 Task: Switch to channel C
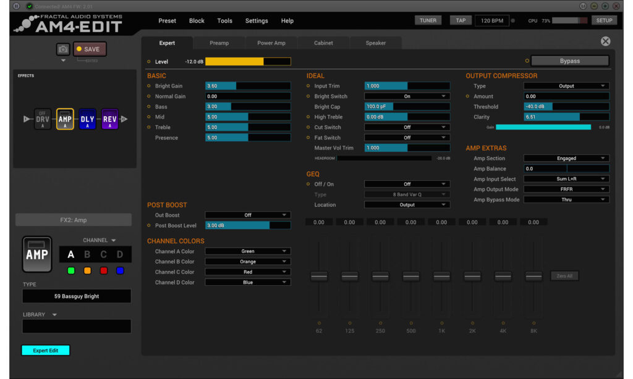pos(103,254)
